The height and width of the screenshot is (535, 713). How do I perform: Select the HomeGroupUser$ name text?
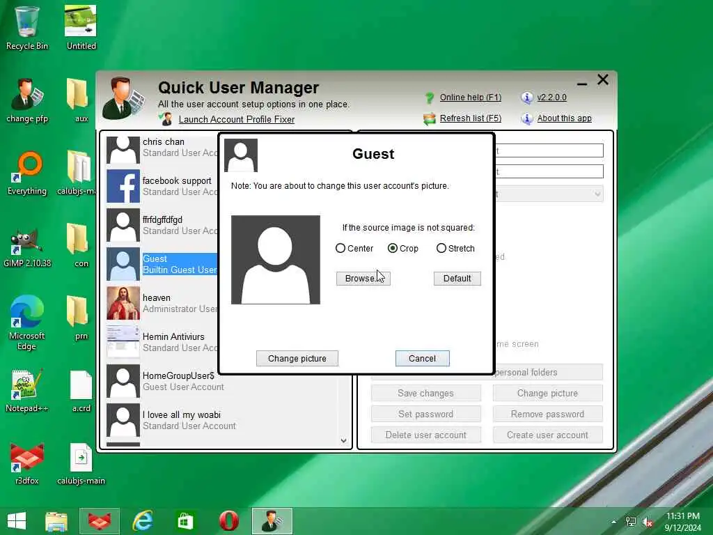pyautogui.click(x=178, y=375)
